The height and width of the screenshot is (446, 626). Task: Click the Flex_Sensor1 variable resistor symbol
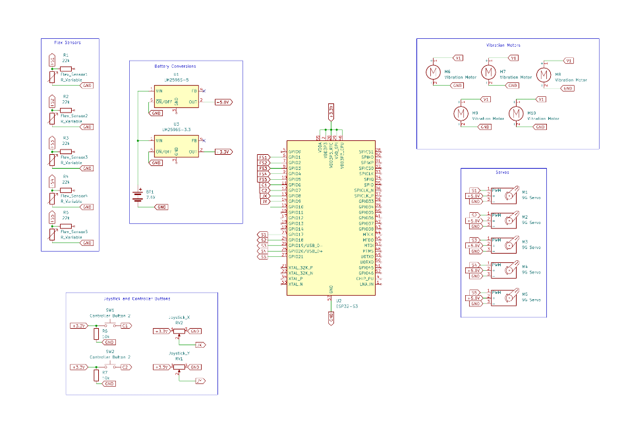52,78
